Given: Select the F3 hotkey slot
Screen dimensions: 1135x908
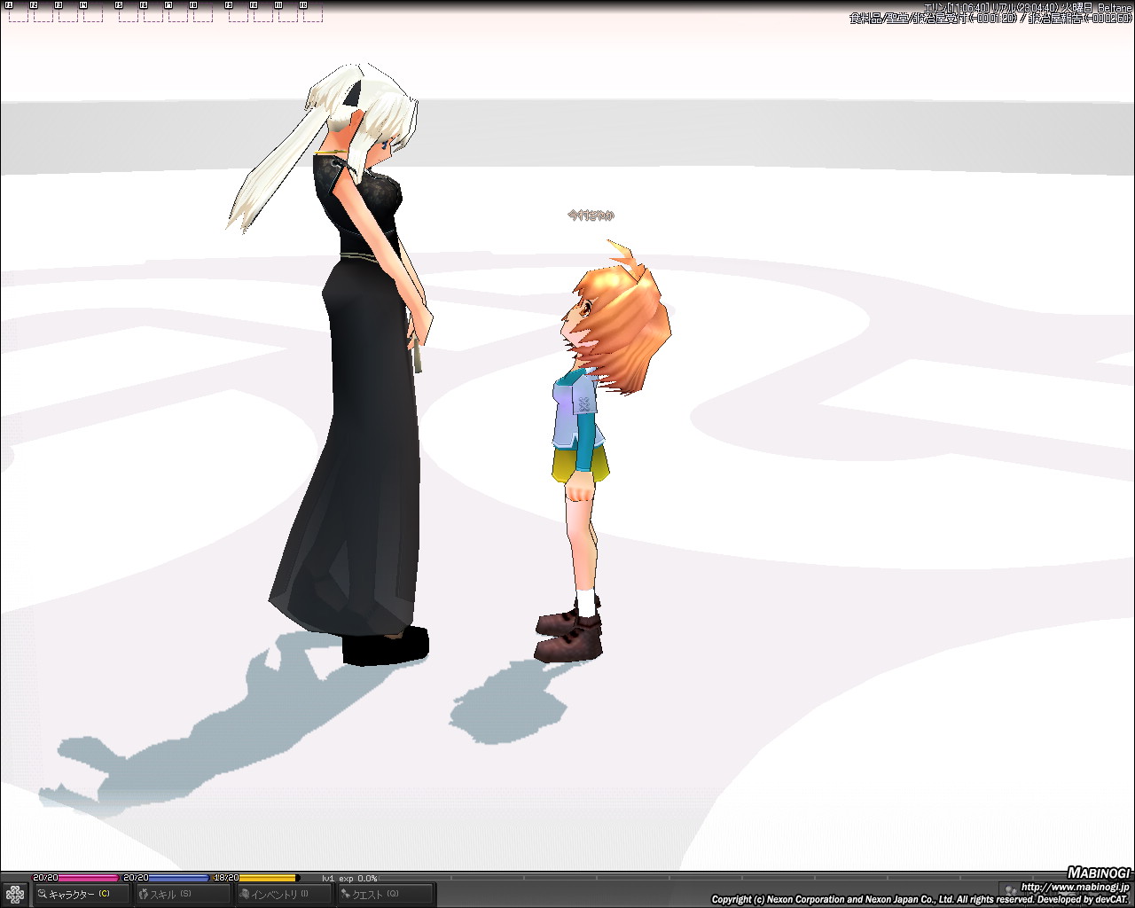Looking at the screenshot, I should [67, 12].
